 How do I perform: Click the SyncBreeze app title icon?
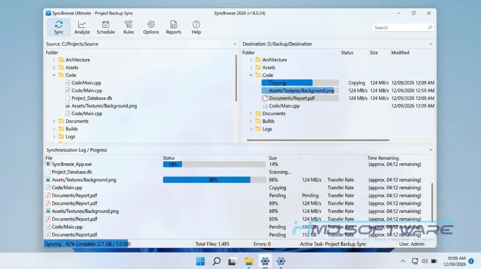tap(48, 13)
